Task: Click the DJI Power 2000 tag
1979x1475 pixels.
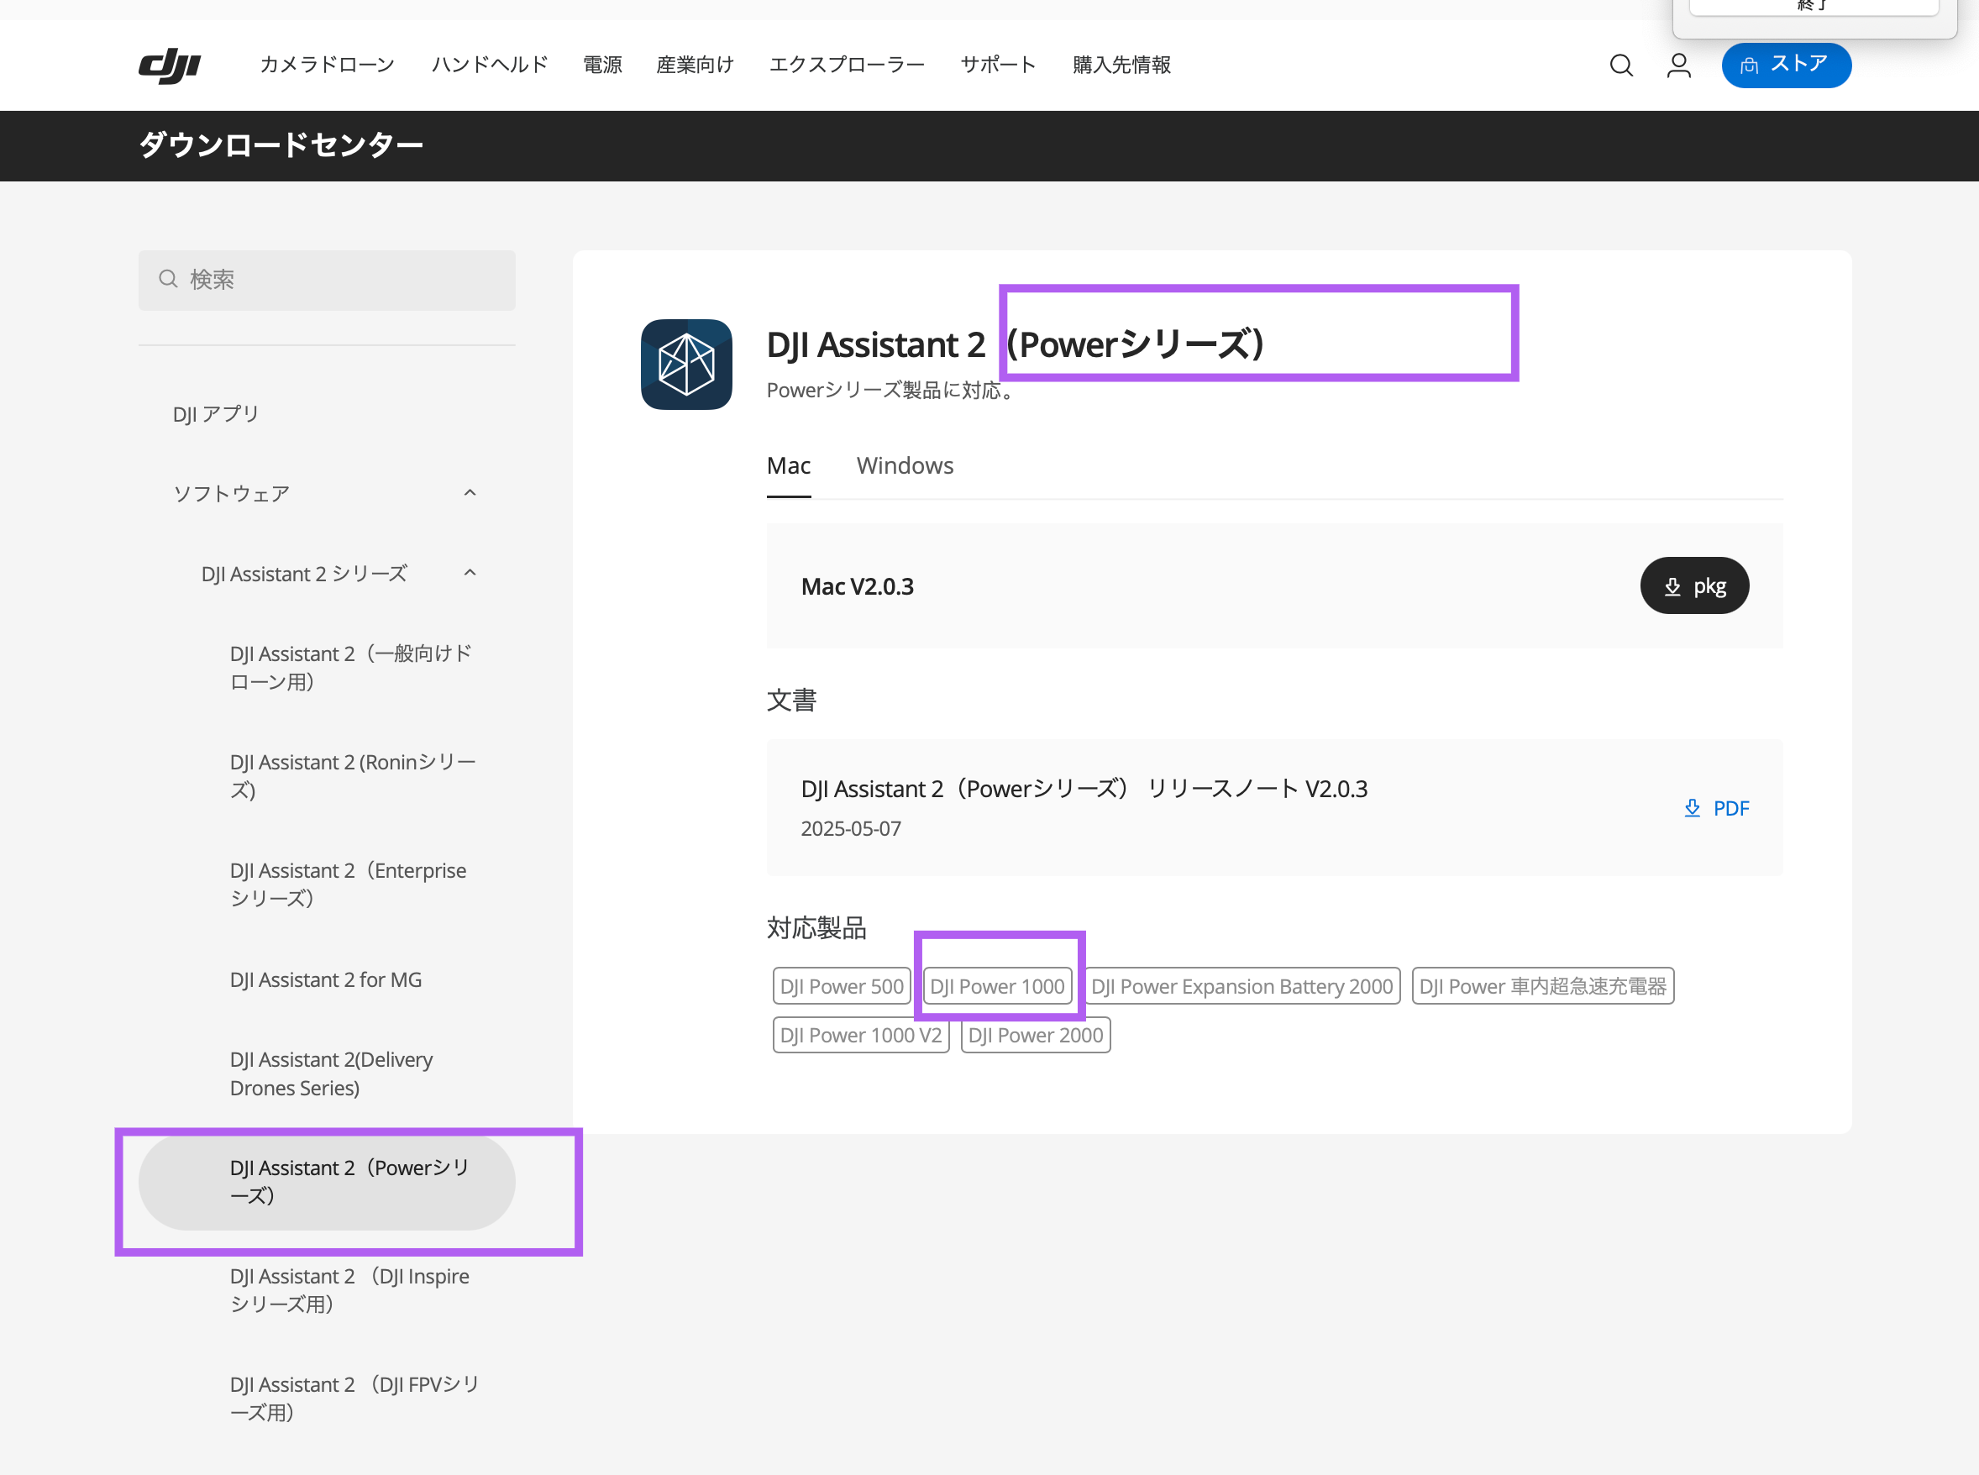Action: pos(1036,1035)
